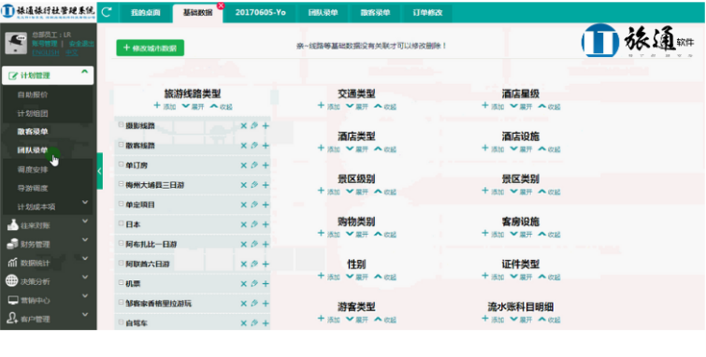The height and width of the screenshot is (357, 706).
Task: Delete the 阿联酋六日游 row
Action: [x=243, y=264]
